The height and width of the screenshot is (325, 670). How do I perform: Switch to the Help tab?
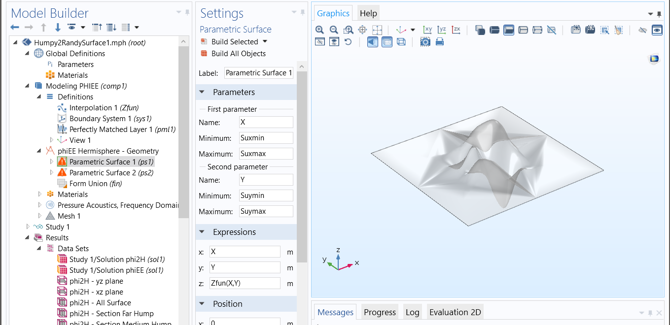pos(368,13)
